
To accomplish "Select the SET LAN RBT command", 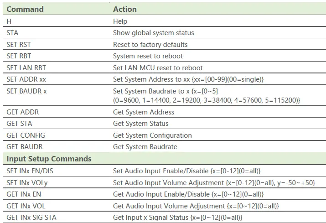I will (26, 68).
